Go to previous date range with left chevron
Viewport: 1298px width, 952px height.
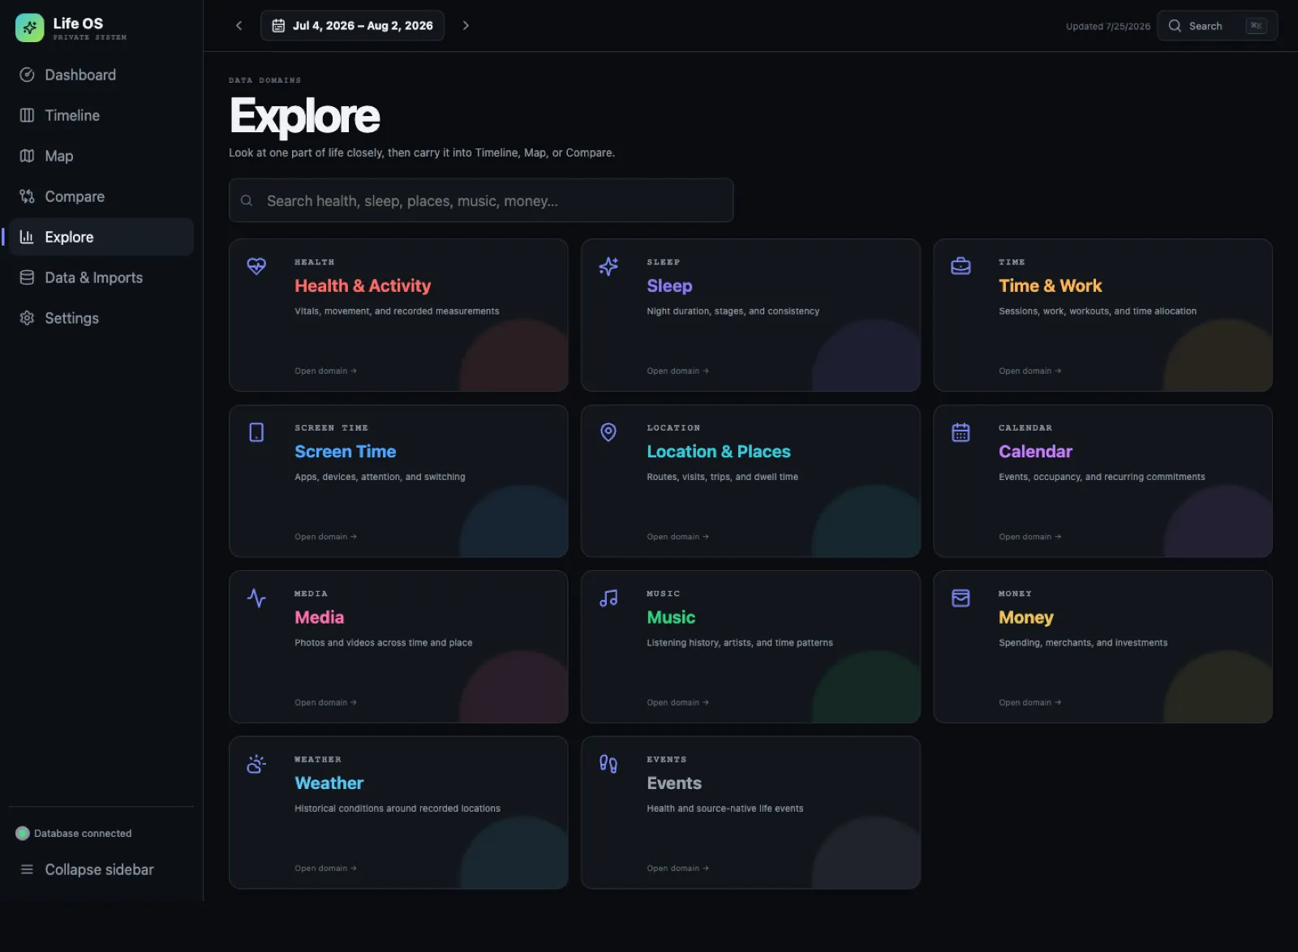coord(239,25)
